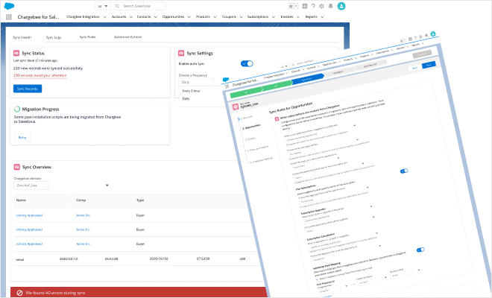Expand the Accounts menu chevron
The image size is (492, 298).
click(131, 17)
